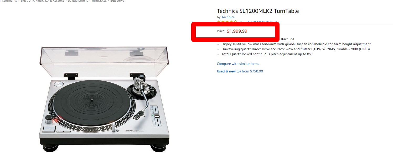Click the gold star rating icons

(227, 22)
